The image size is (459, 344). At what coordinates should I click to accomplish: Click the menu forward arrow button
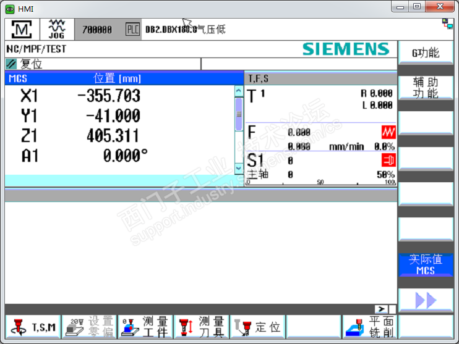pyautogui.click(x=381, y=309)
